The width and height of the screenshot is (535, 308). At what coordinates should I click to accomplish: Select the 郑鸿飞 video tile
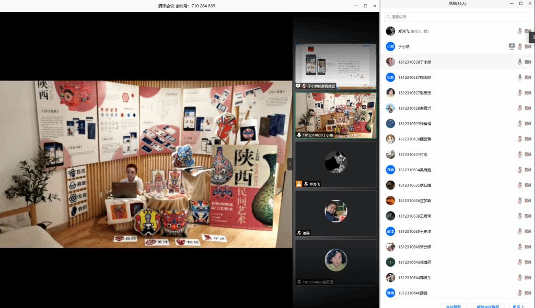click(x=335, y=164)
